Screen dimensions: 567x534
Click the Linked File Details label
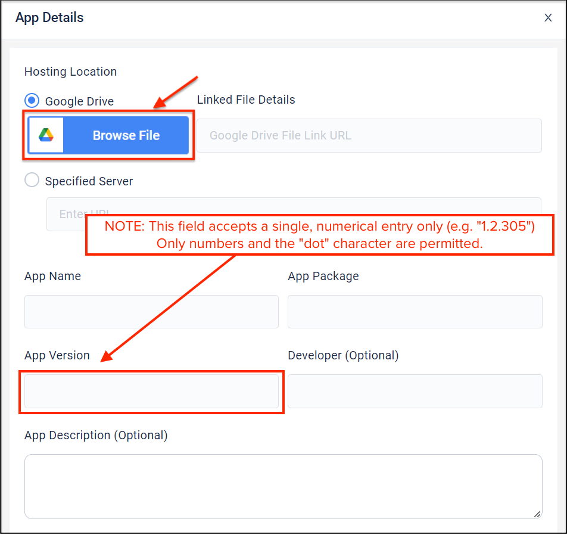click(x=246, y=100)
